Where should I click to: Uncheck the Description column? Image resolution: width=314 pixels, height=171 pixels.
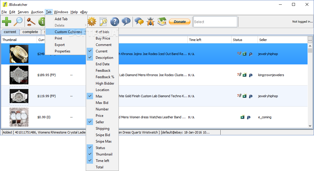click(x=102, y=57)
